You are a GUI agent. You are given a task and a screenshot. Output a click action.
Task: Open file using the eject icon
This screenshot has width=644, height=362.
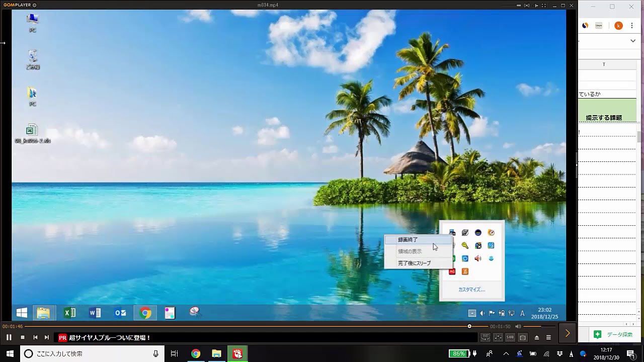click(x=537, y=337)
